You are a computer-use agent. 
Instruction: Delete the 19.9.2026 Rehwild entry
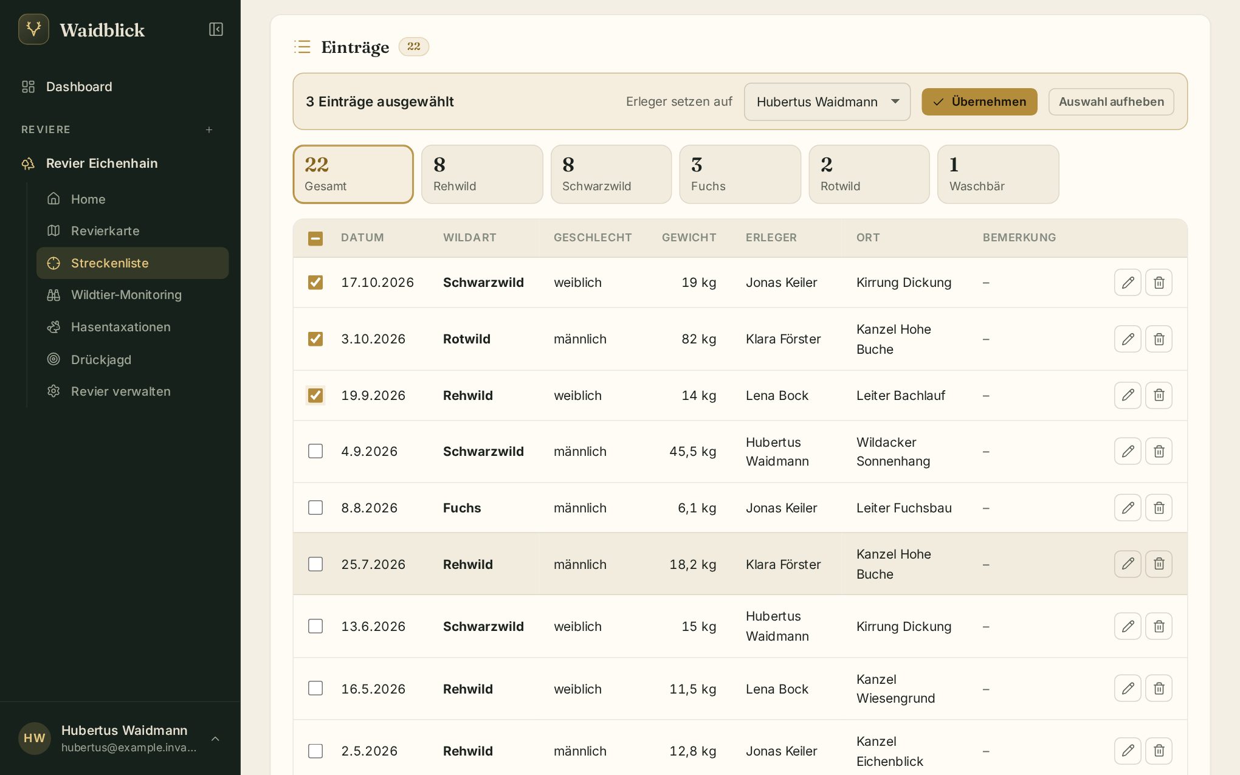click(x=1159, y=395)
